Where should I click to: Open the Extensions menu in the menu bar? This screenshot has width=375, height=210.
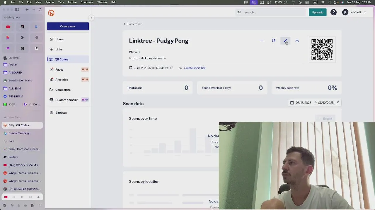(87, 2)
